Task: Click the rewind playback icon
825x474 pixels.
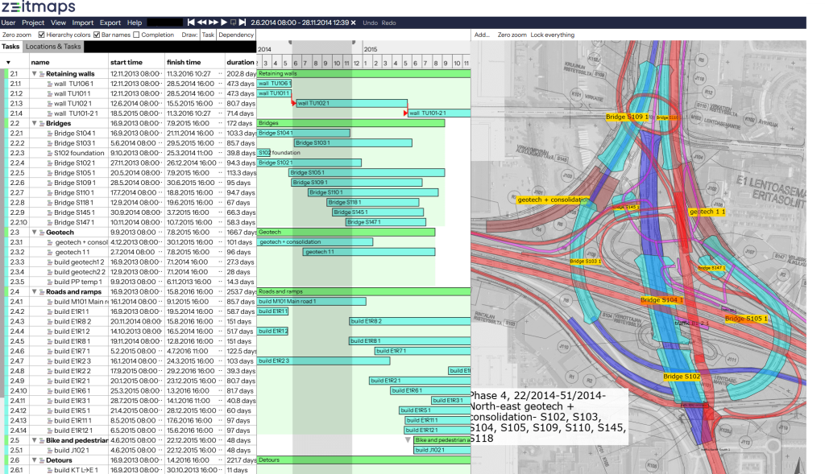Action: tap(202, 23)
